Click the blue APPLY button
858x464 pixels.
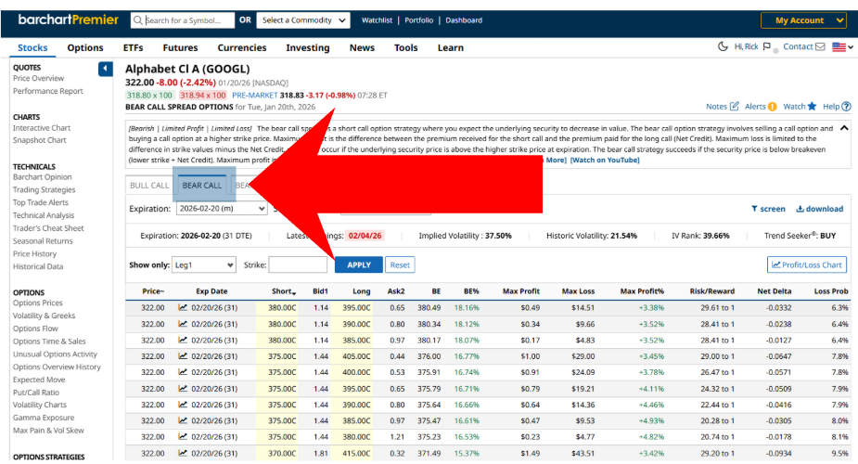click(359, 264)
